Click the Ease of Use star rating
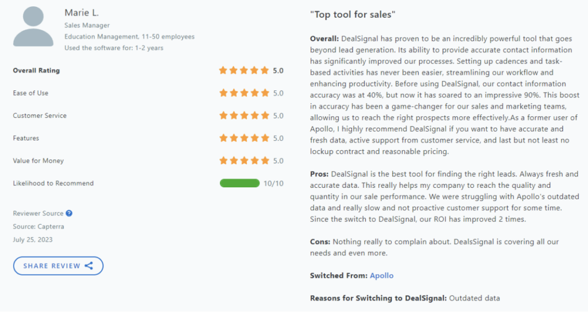588x315 pixels. click(x=244, y=93)
